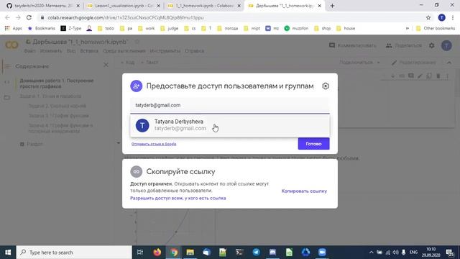Open Вставка menu in Colab

[89, 51]
